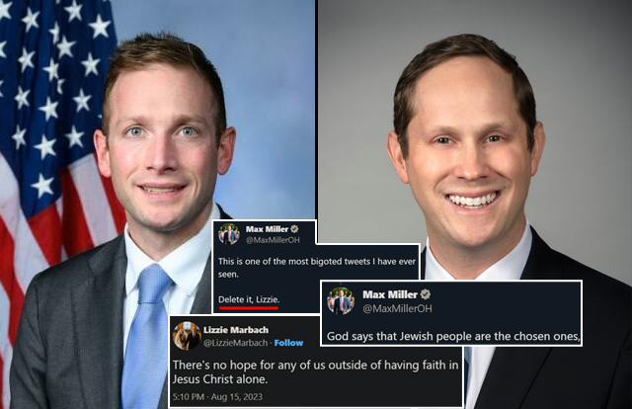632x409 pixels.
Task: Select the right portrait with the gray background
Action: click(x=475, y=141)
